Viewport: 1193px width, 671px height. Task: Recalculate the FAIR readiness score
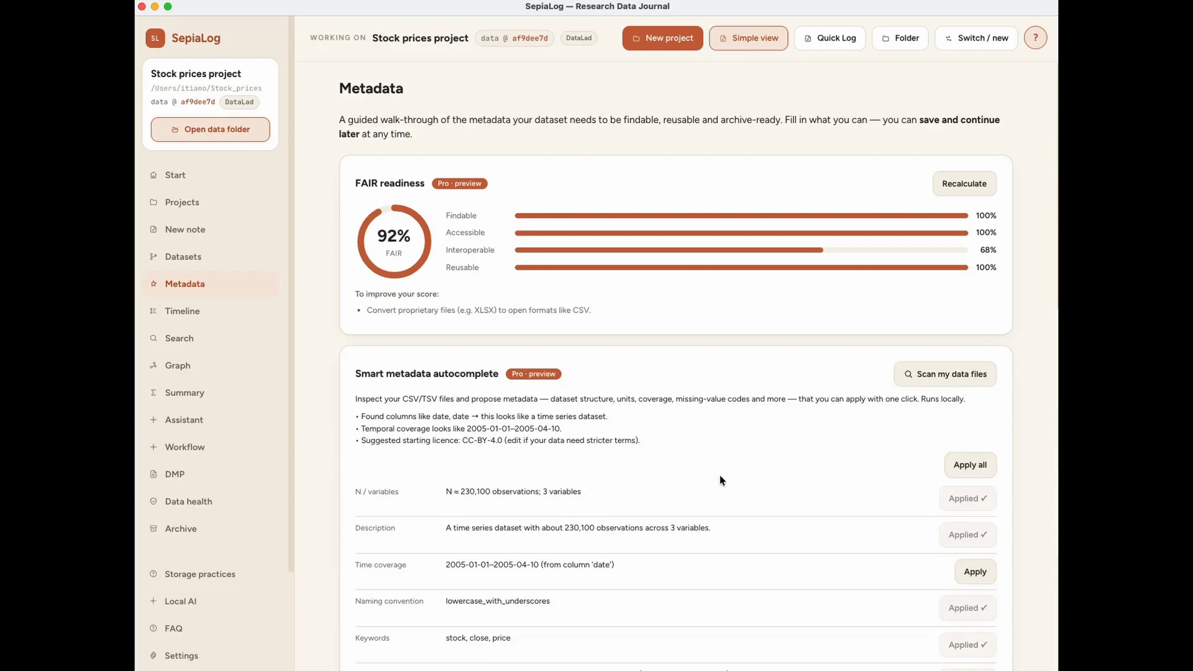click(964, 184)
